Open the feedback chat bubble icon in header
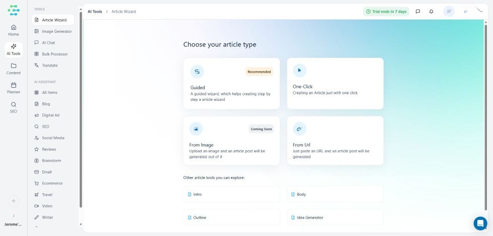493x236 pixels. tap(418, 12)
